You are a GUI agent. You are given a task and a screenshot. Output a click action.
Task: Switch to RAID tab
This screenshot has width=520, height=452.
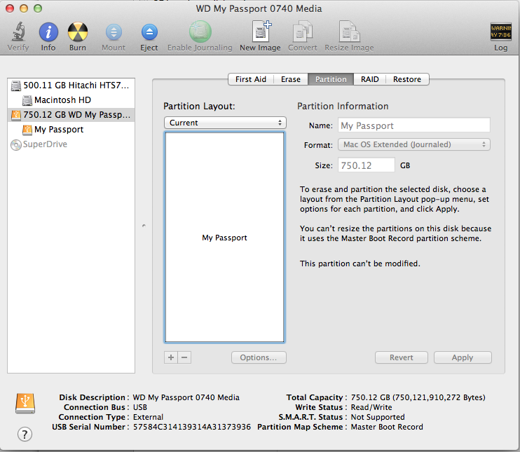[x=370, y=79]
